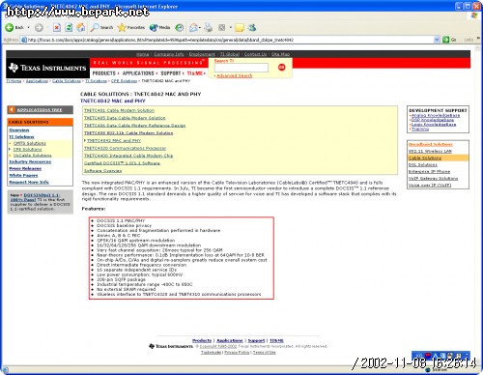Open TNETC405 Data Cable Modem Solution link

[x=125, y=118]
